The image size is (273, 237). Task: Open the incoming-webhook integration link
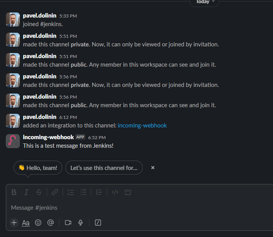pos(142,126)
